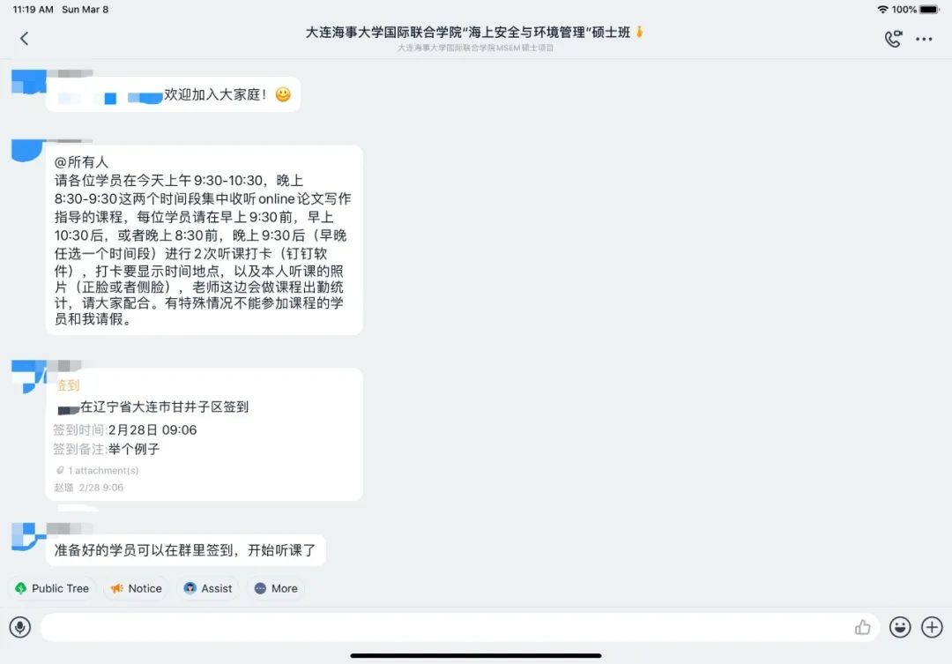Open the three-dot options menu

click(x=924, y=39)
